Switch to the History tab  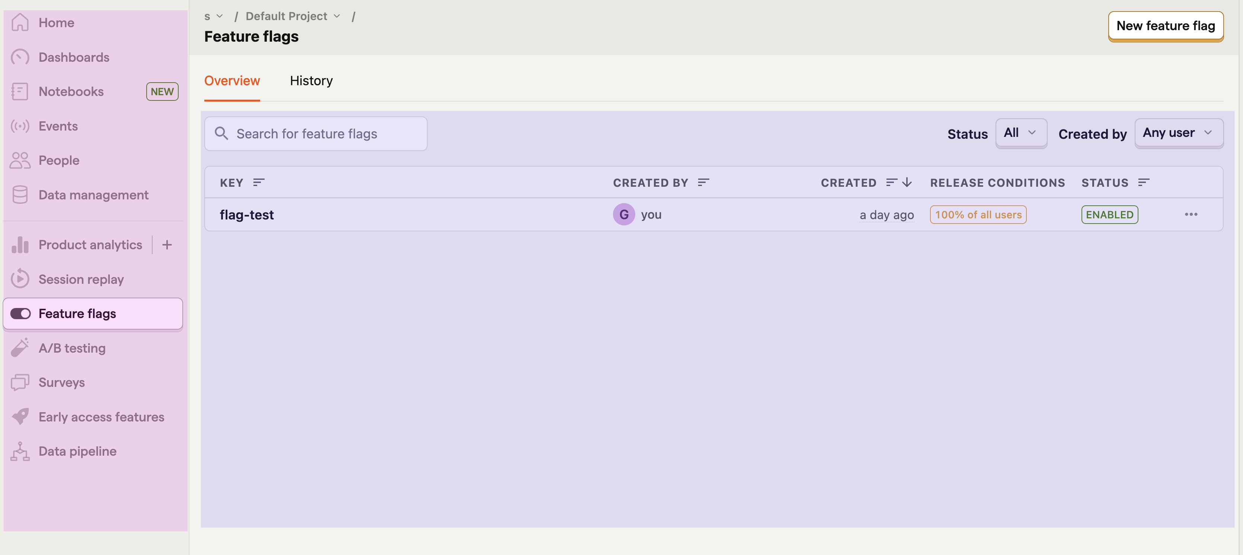coord(311,81)
